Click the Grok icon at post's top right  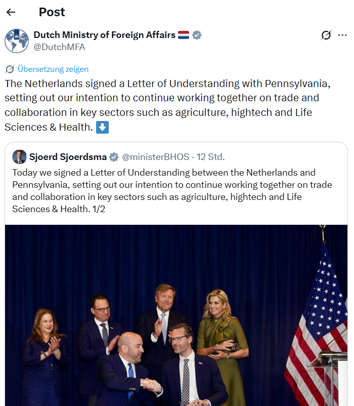coord(326,35)
